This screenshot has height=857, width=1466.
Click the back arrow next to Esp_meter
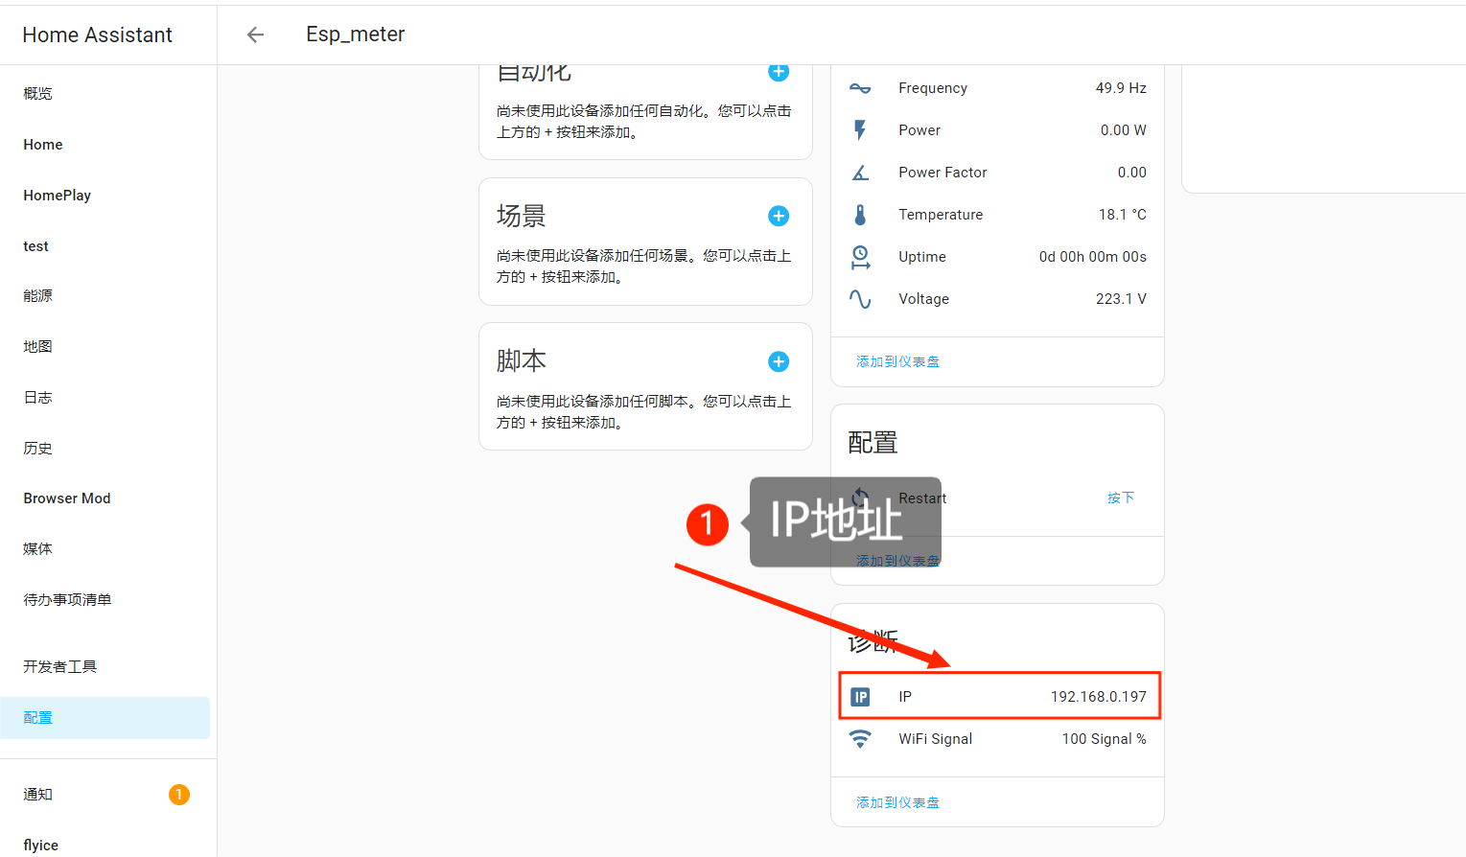tap(255, 35)
